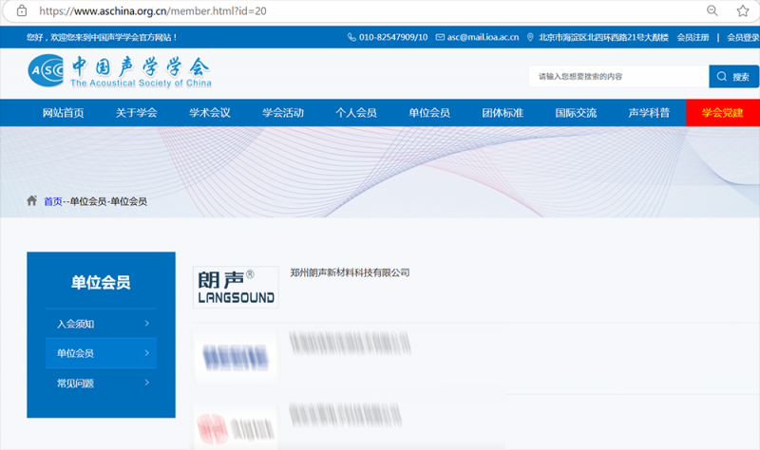
Task: Click the envelope icon beside asc@mail.ioa.ac.cn
Action: click(x=440, y=37)
